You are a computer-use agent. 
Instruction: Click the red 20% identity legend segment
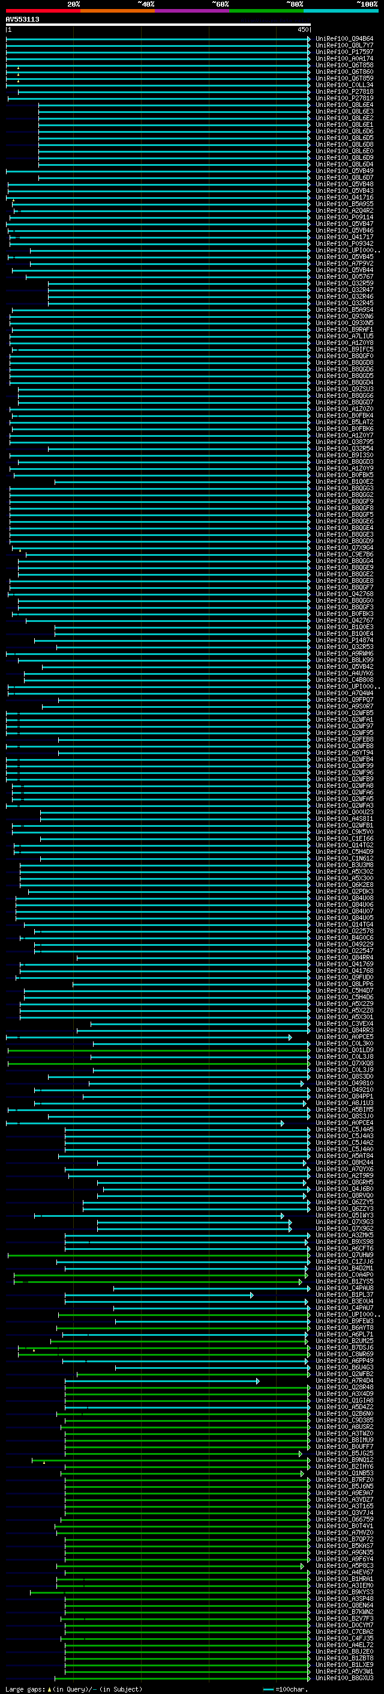(x=43, y=11)
